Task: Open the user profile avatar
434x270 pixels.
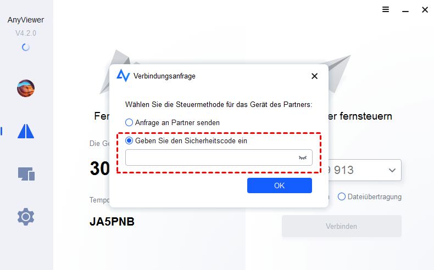Action: pos(26,88)
